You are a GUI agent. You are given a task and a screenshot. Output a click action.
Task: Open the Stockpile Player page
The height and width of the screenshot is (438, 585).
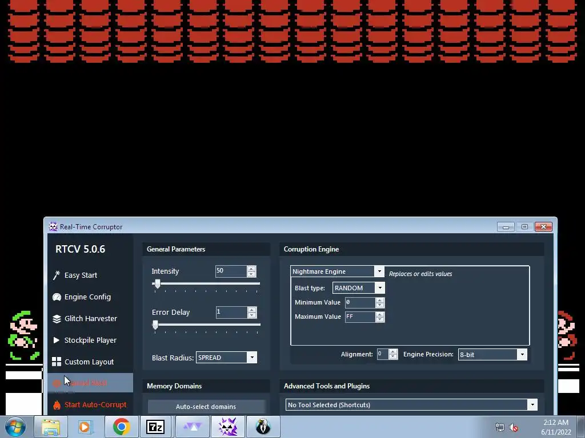[90, 340]
